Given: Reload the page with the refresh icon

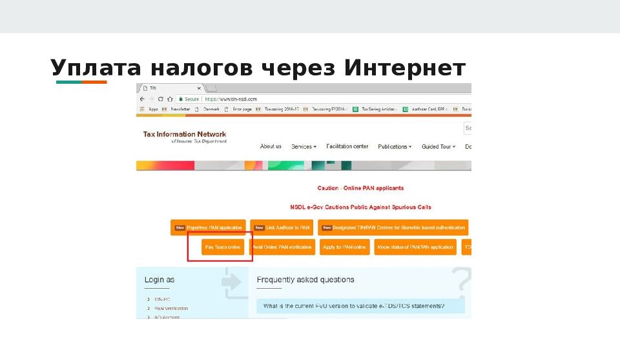Looking at the screenshot, I should [161, 99].
